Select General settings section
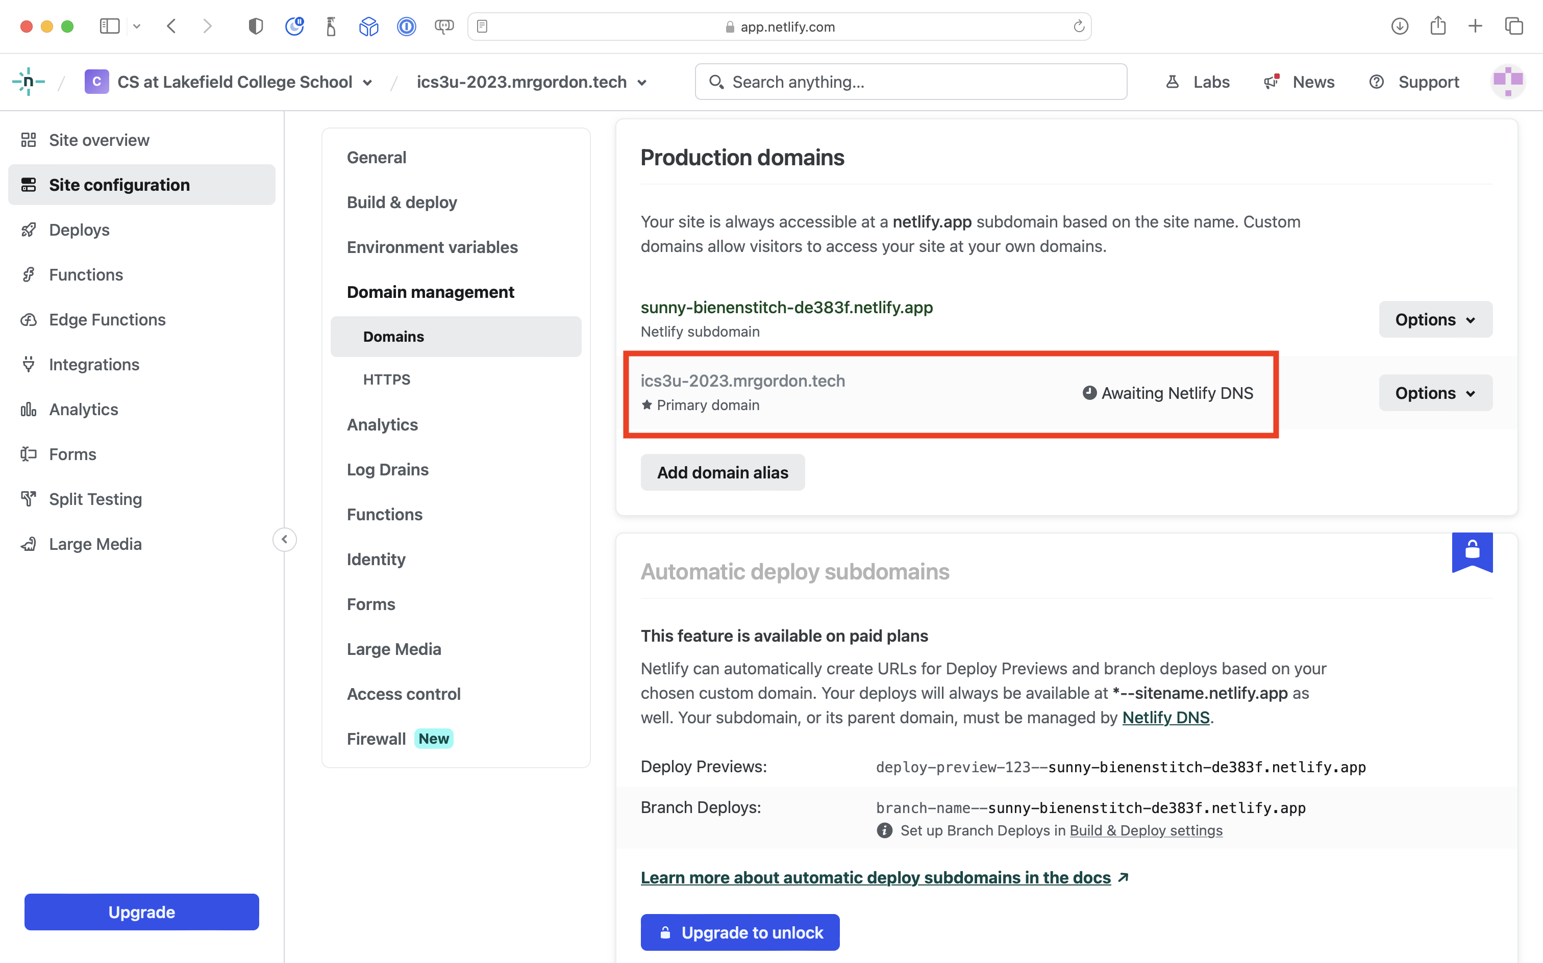 tap(377, 157)
